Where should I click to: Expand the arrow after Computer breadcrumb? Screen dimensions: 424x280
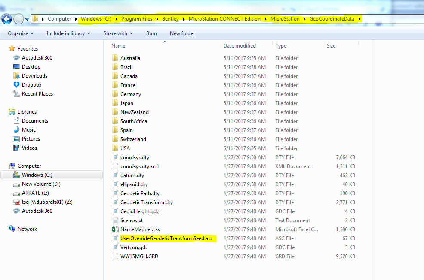76,19
